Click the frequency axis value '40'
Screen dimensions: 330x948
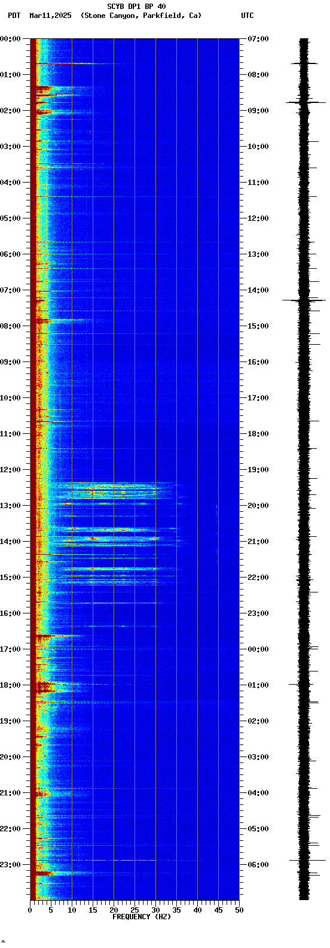tap(197, 910)
